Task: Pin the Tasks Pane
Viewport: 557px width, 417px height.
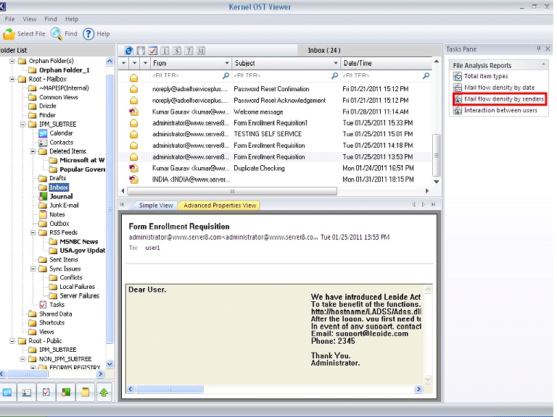Action: click(539, 49)
